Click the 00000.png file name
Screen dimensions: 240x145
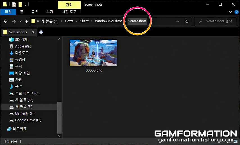[94, 70]
